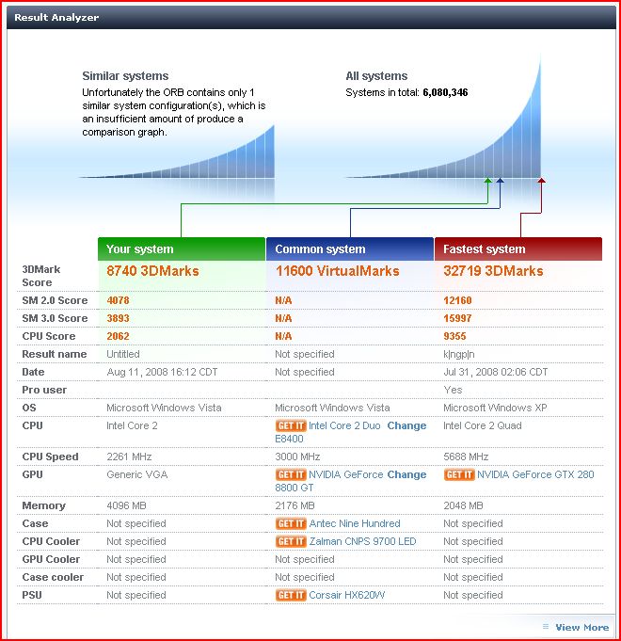This screenshot has width=621, height=641.
Task: Click fastest SM 2.0 score 12160
Action: 457,300
